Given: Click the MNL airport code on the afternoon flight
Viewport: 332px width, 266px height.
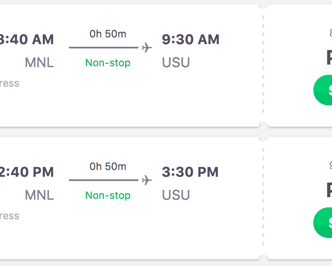Looking at the screenshot, I should (39, 195).
